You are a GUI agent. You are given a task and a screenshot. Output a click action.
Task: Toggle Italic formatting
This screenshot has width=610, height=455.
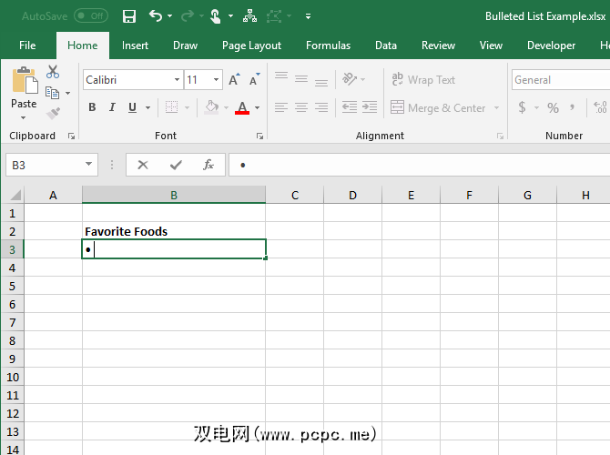[x=112, y=107]
